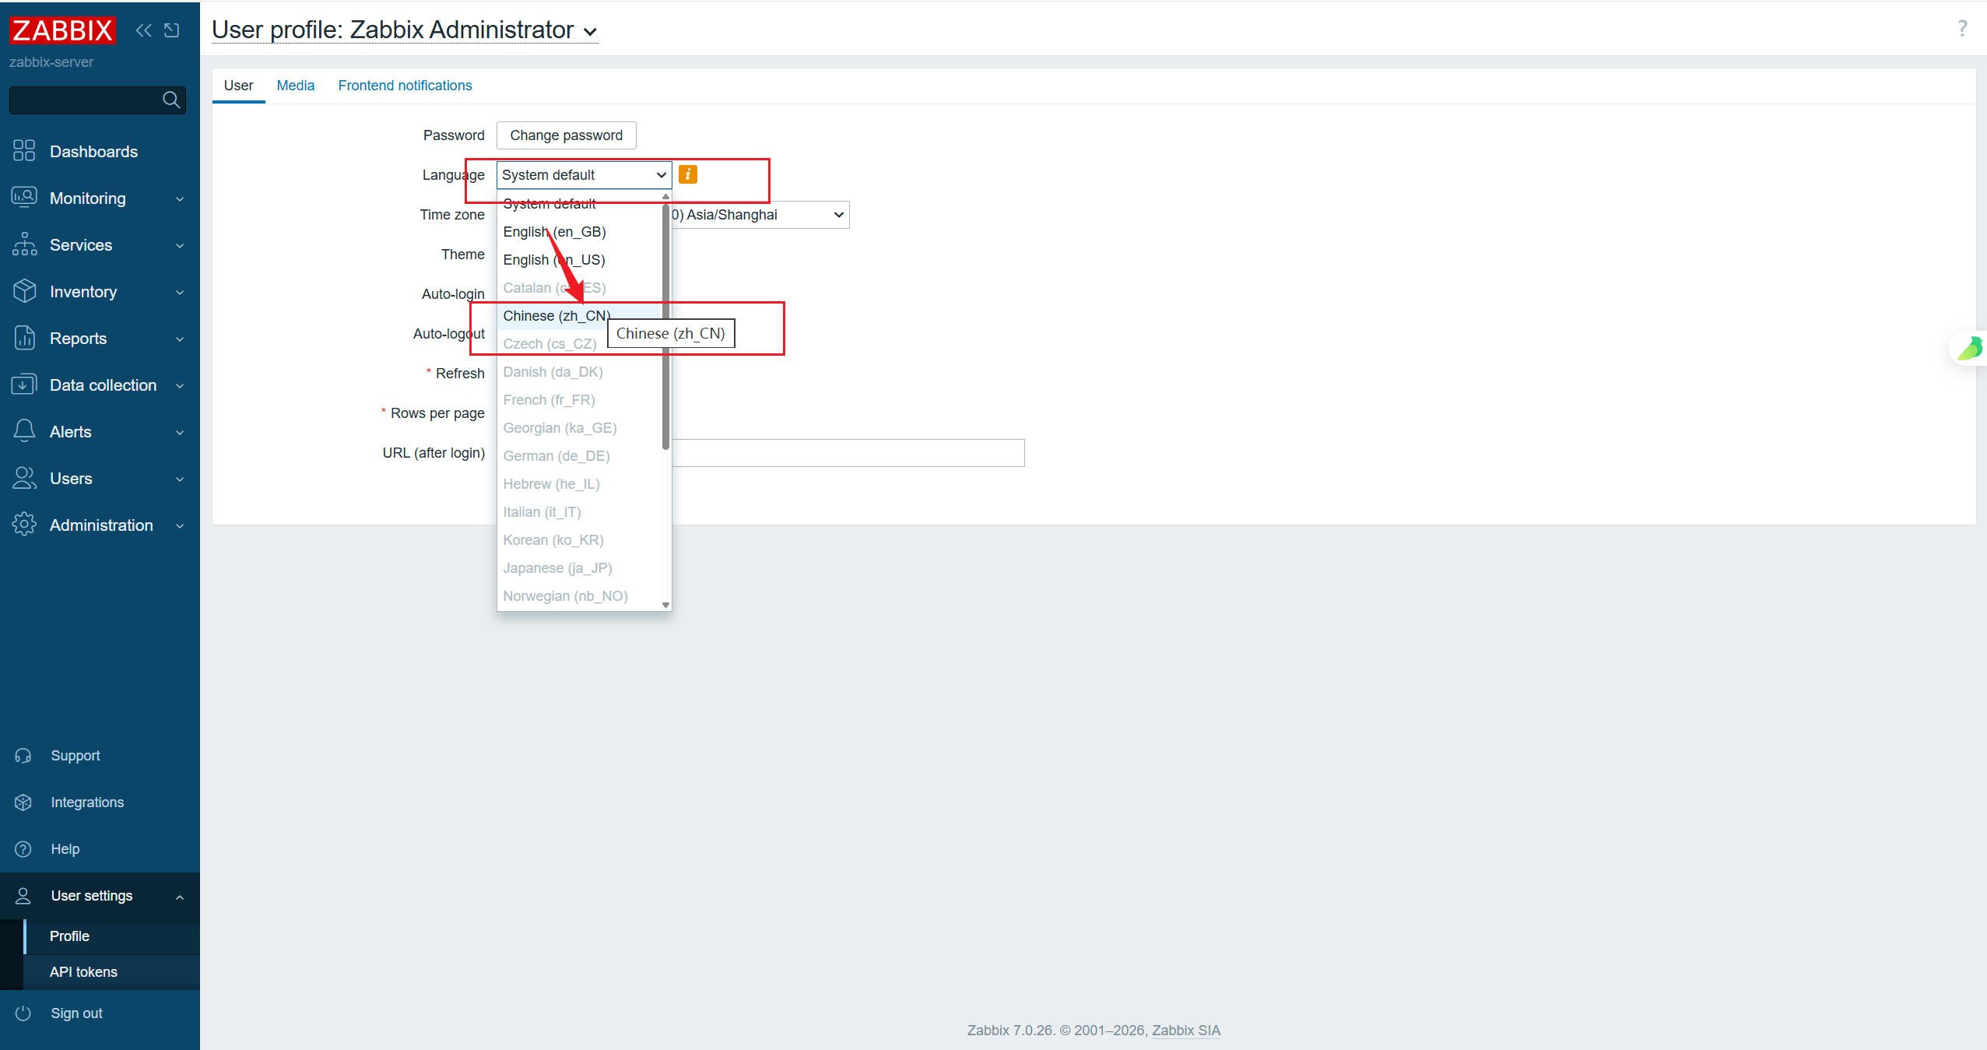Collapse the sidebar with double-arrow icon
The width and height of the screenshot is (1987, 1050).
[144, 30]
